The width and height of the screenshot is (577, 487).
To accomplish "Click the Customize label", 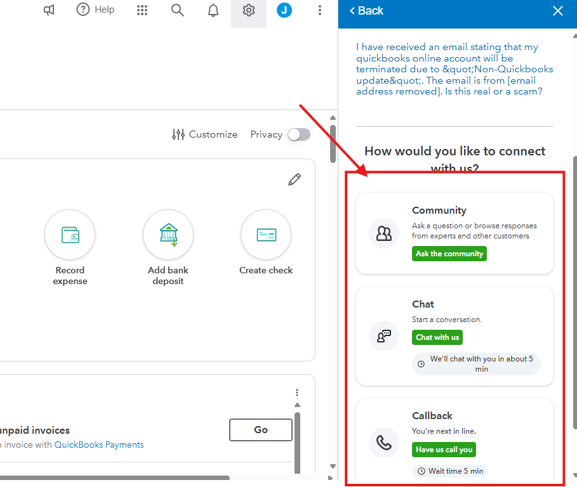I will pyautogui.click(x=213, y=134).
